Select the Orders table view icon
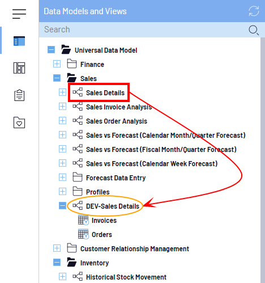Viewport: 265px width, 283px height. (x=83, y=234)
